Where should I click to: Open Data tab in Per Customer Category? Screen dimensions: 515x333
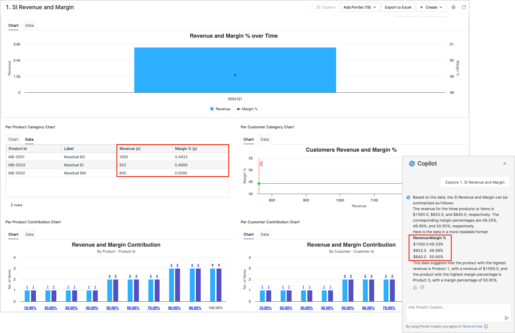click(x=265, y=139)
